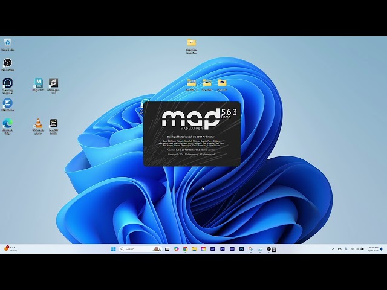The image size is (387, 290).
Task: Open Adobe Premiere Pro from taskbar
Action: 223,249
